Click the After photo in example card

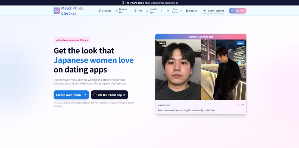click(x=223, y=70)
